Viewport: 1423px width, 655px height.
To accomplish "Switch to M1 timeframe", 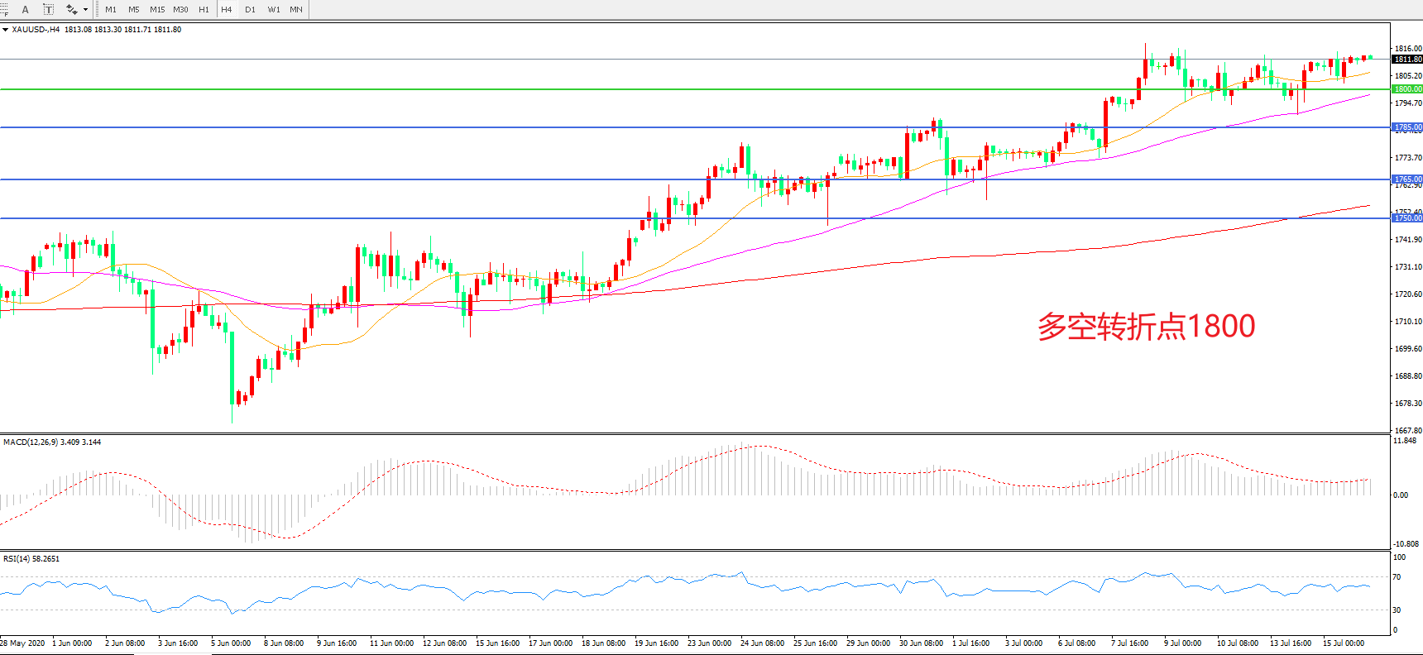I will (111, 10).
